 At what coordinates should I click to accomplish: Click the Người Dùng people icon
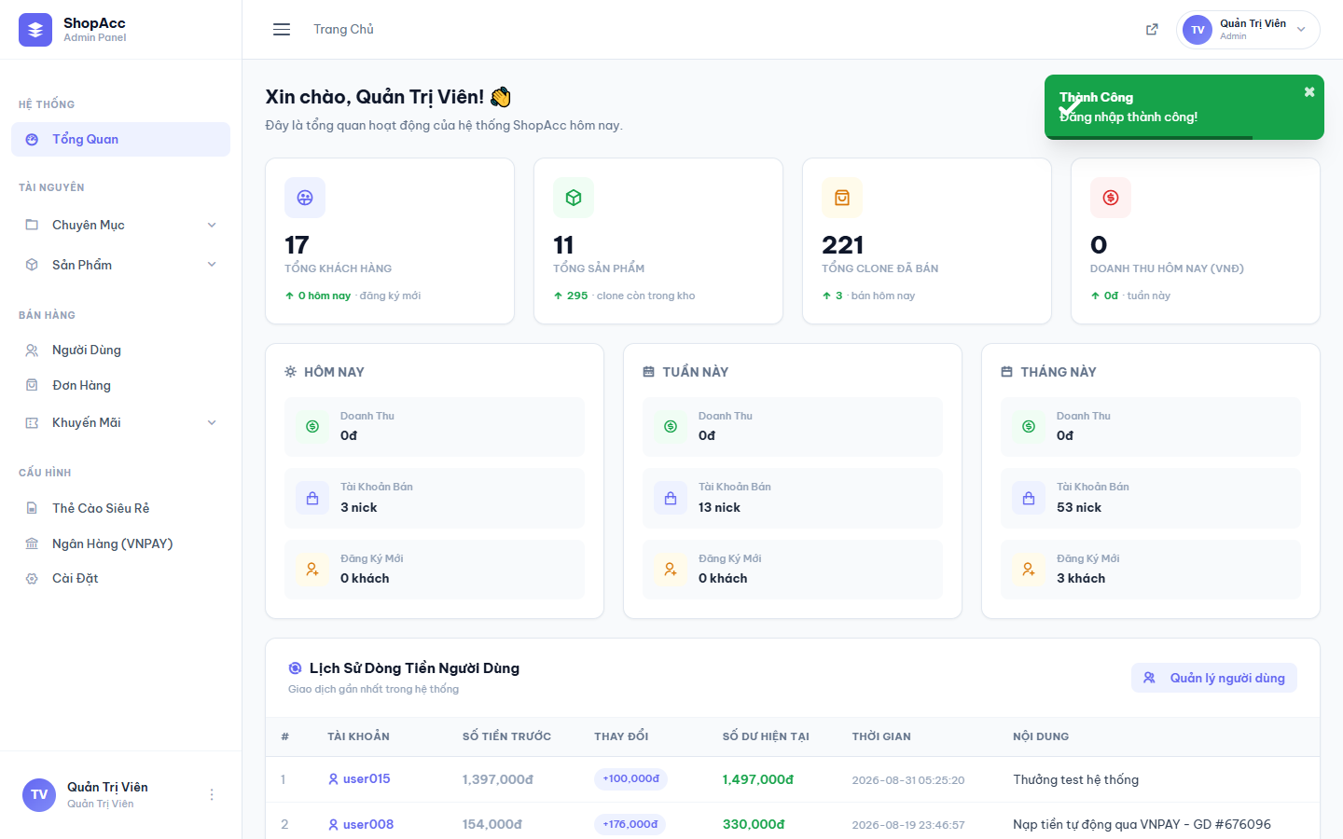[32, 351]
